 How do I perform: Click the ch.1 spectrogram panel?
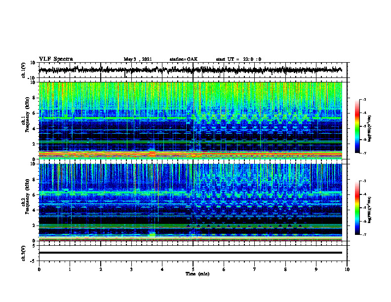click(190, 120)
